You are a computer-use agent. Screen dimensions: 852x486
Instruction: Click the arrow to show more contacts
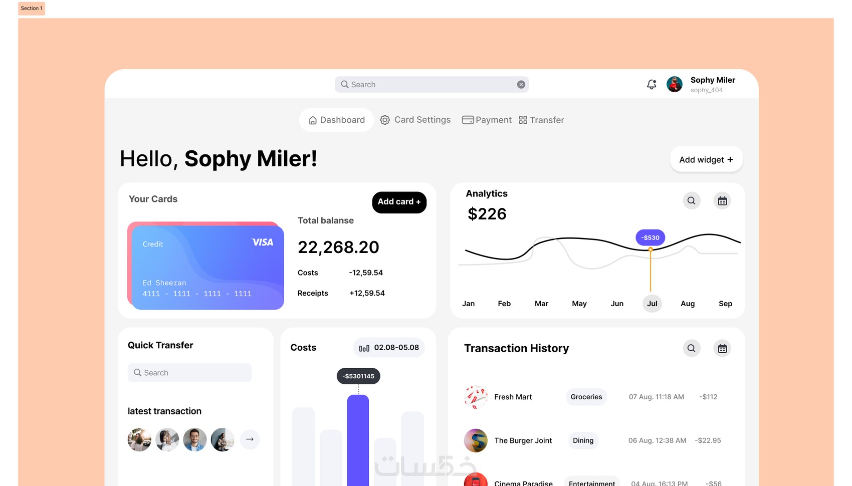(250, 439)
